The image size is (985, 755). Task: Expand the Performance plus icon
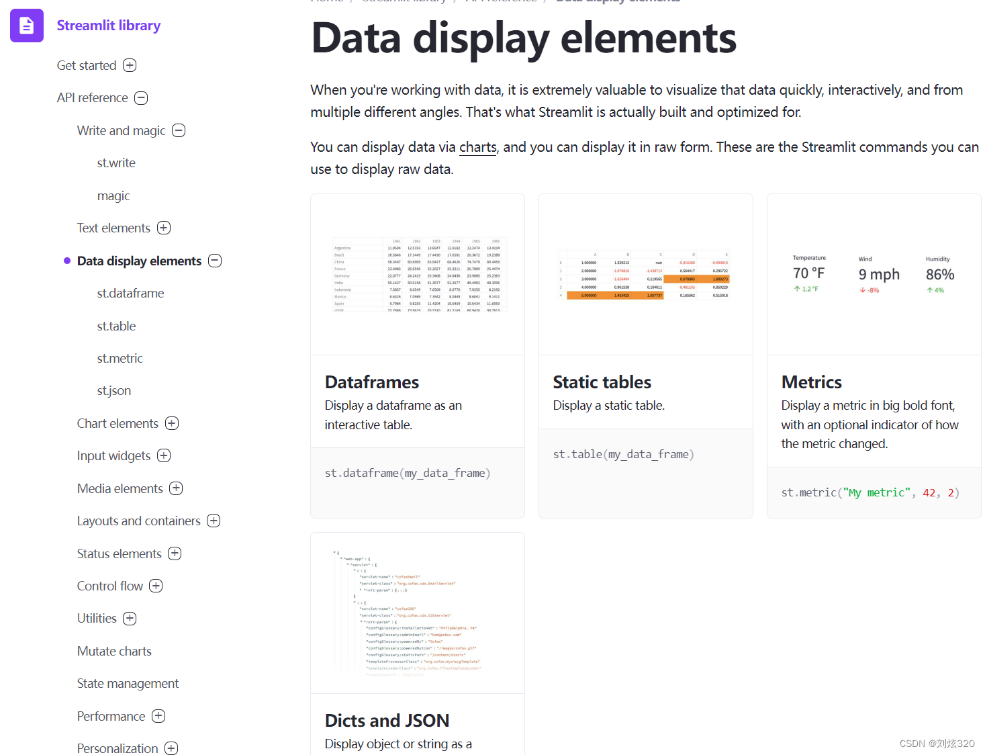[x=158, y=716]
